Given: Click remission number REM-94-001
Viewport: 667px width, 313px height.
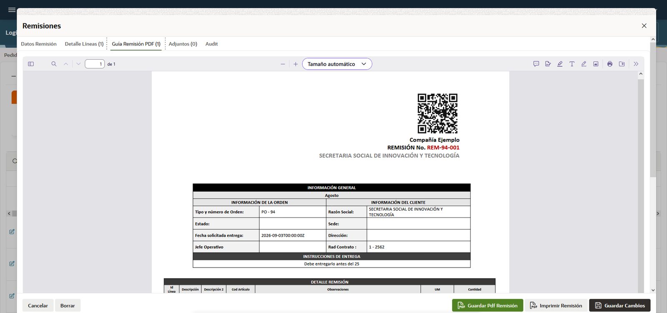Looking at the screenshot, I should [443, 148].
